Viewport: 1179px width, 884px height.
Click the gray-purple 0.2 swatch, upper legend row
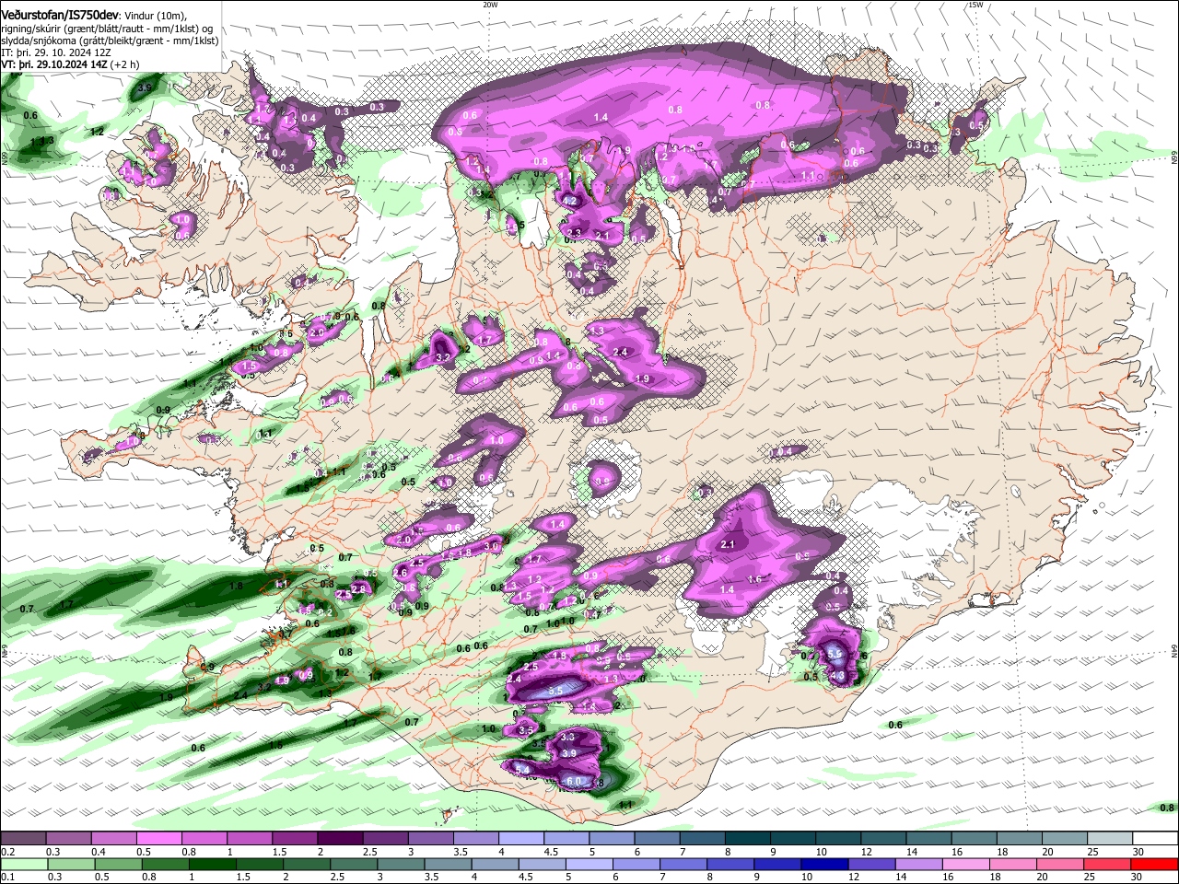(23, 839)
